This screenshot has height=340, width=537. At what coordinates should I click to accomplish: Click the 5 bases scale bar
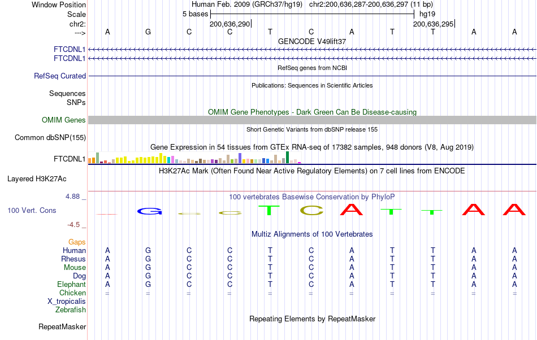pyautogui.click(x=313, y=14)
